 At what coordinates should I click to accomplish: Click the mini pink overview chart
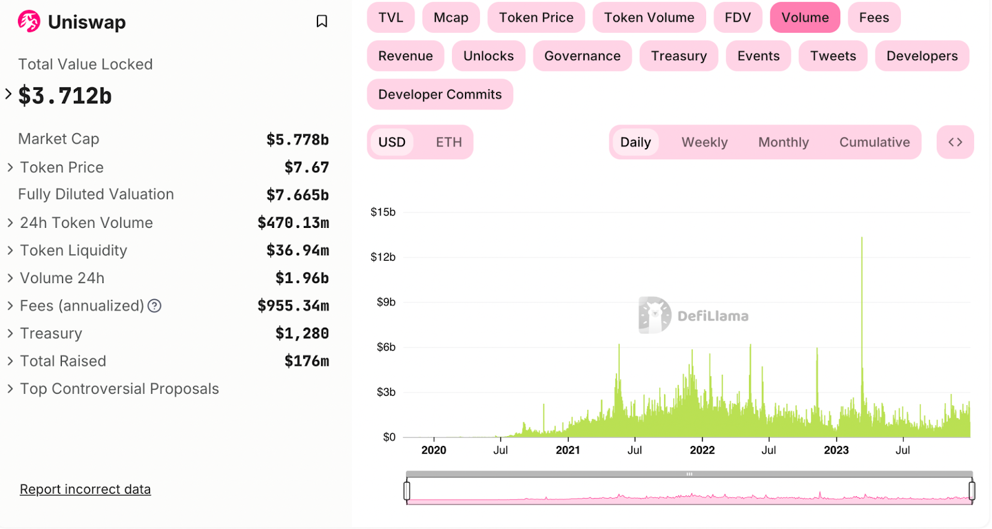(x=689, y=491)
